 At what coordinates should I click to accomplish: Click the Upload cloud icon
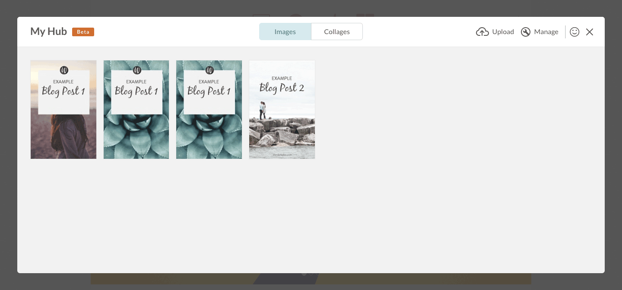[482, 32]
